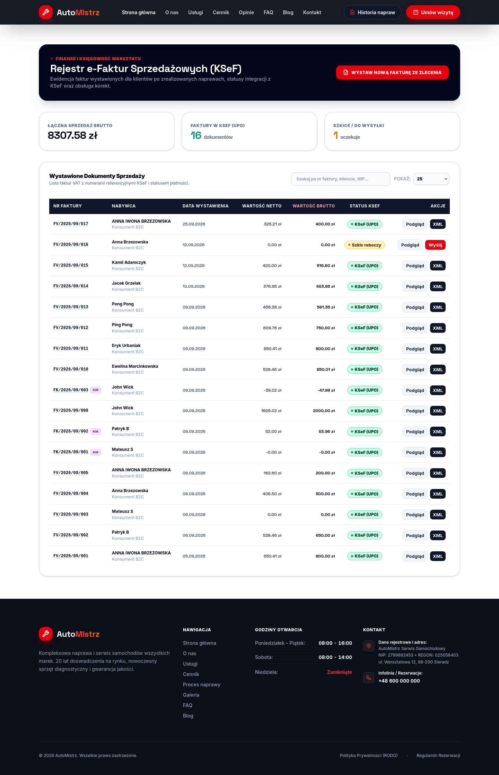This screenshot has width=499, height=775.
Task: Click the 2000.00 zł gross value
Action: click(x=324, y=411)
